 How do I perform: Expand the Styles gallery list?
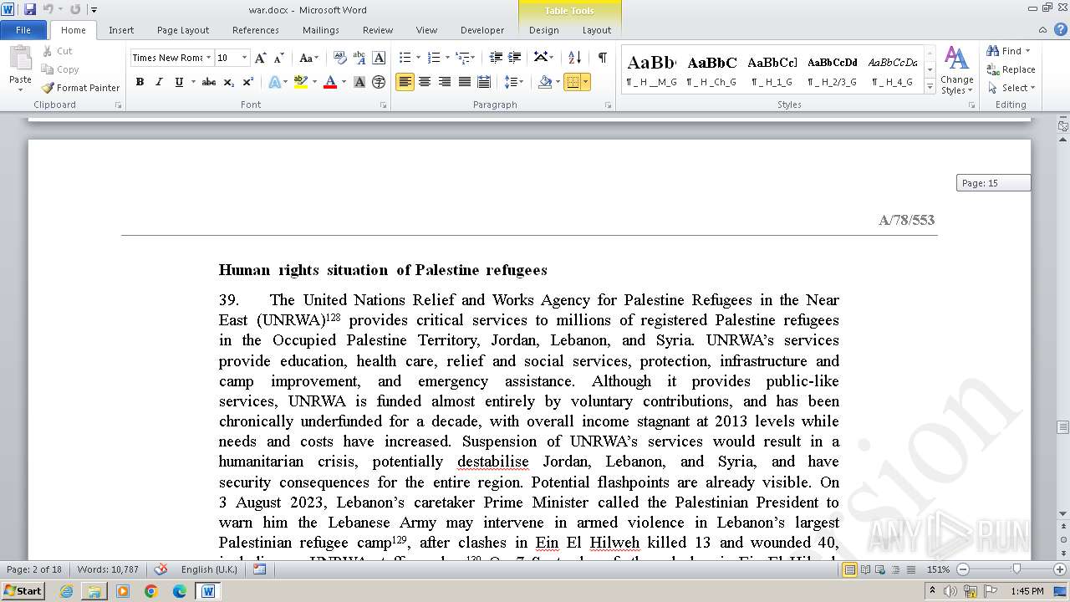click(930, 87)
